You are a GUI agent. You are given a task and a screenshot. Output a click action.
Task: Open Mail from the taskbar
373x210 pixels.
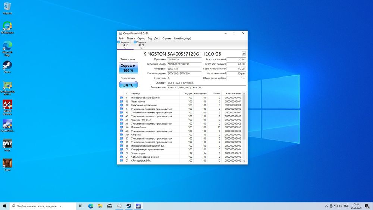click(x=110, y=206)
